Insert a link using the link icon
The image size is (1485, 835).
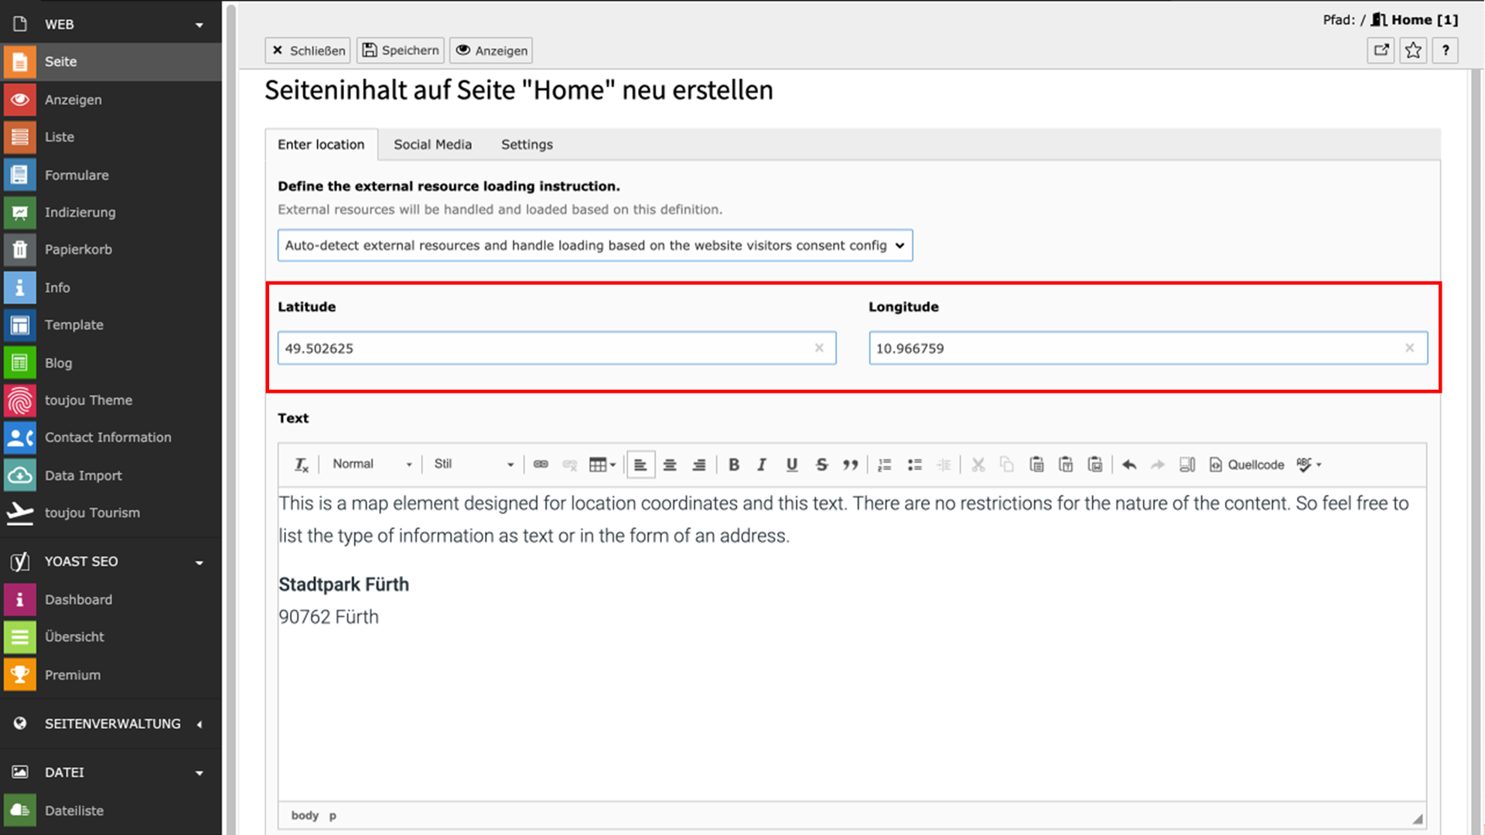(541, 465)
